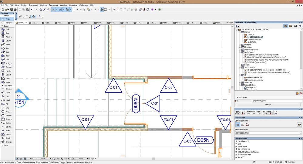The width and height of the screenshot is (303, 164).
Task: Choose the Object tool
Action: (7, 75)
